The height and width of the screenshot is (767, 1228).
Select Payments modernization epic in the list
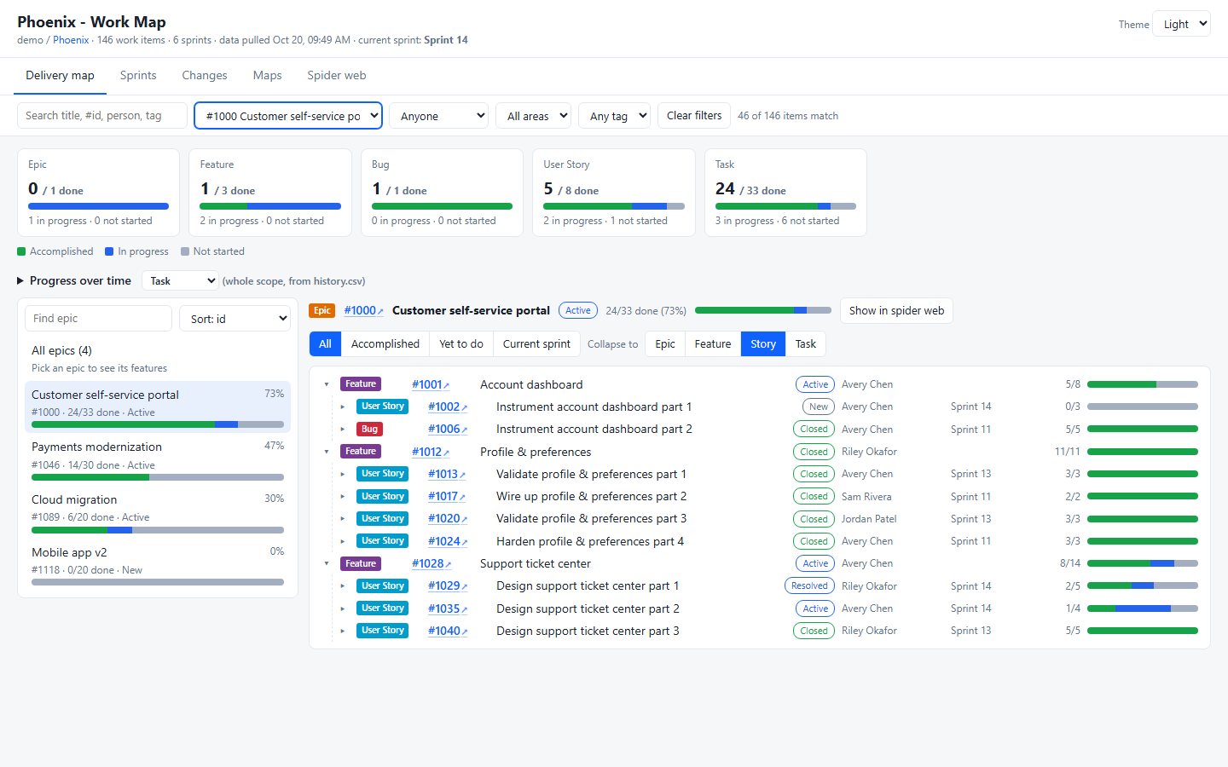pos(158,459)
